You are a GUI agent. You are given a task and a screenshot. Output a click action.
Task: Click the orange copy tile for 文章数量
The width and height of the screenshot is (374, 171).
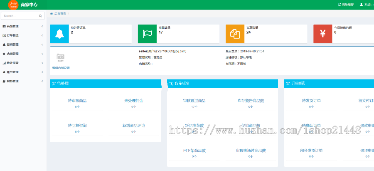(235, 34)
